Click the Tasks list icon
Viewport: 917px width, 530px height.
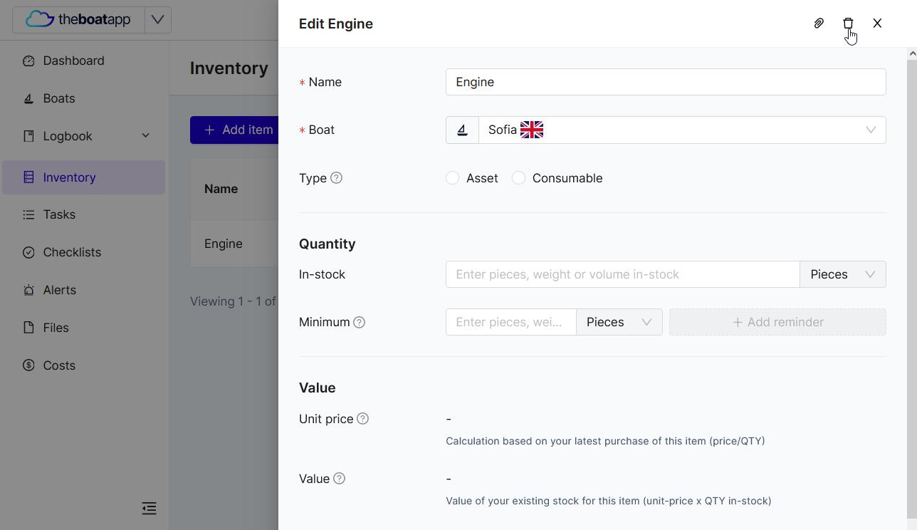(28, 214)
